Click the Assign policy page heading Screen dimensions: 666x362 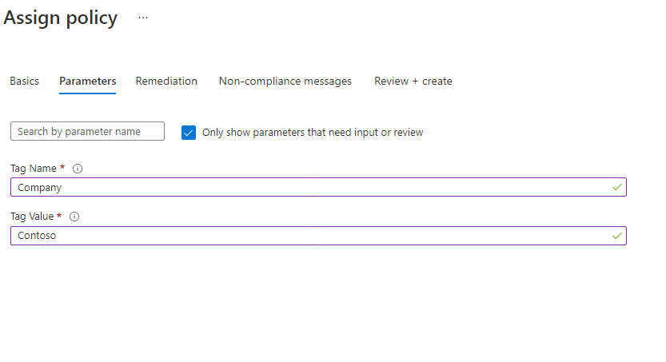click(60, 18)
